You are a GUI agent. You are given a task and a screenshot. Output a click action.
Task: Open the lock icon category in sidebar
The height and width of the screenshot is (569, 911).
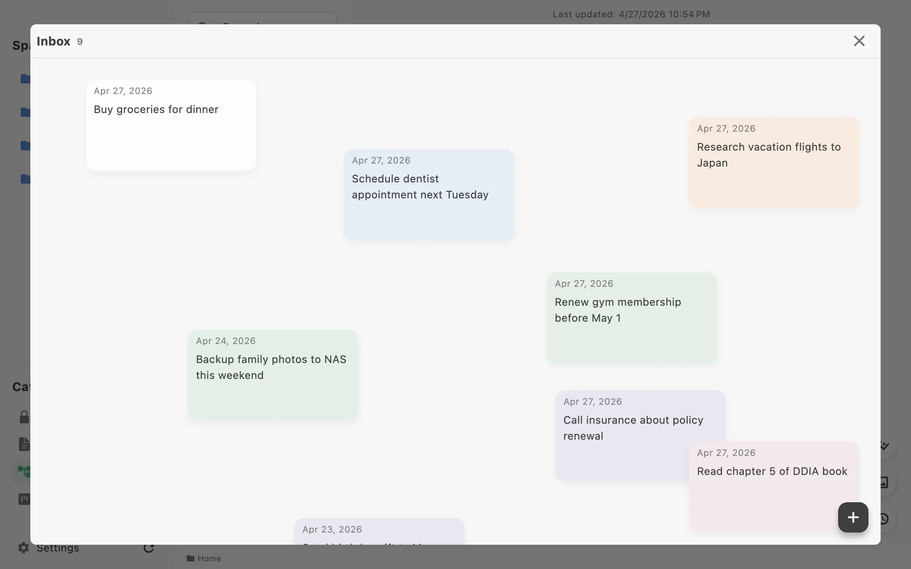pos(24,417)
